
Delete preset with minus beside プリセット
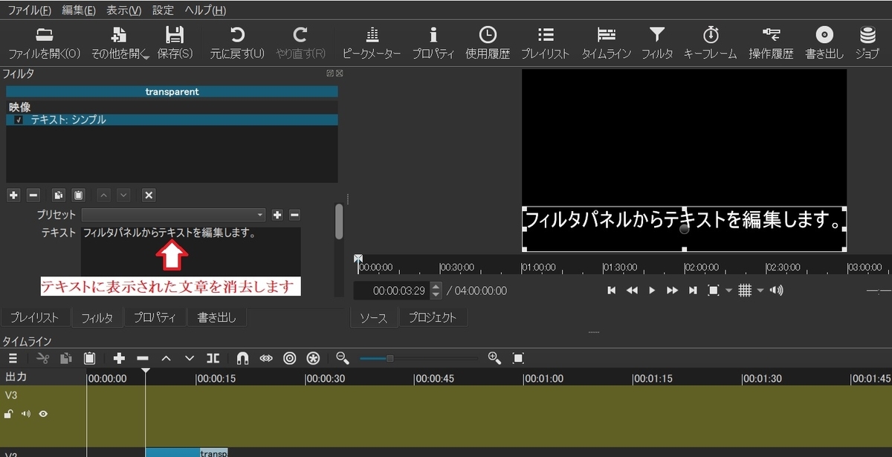(x=294, y=215)
